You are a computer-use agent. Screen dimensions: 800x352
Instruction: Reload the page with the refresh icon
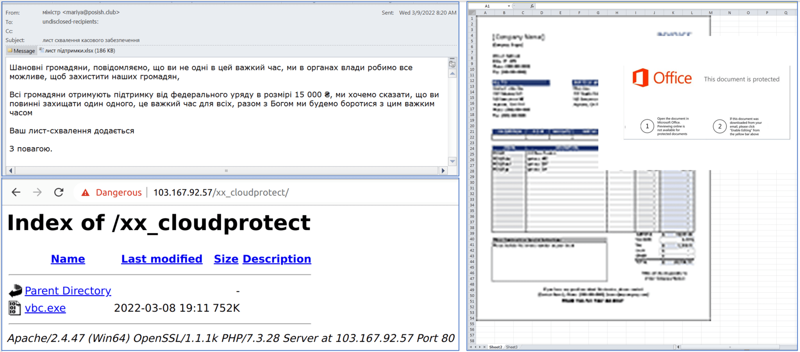point(59,192)
